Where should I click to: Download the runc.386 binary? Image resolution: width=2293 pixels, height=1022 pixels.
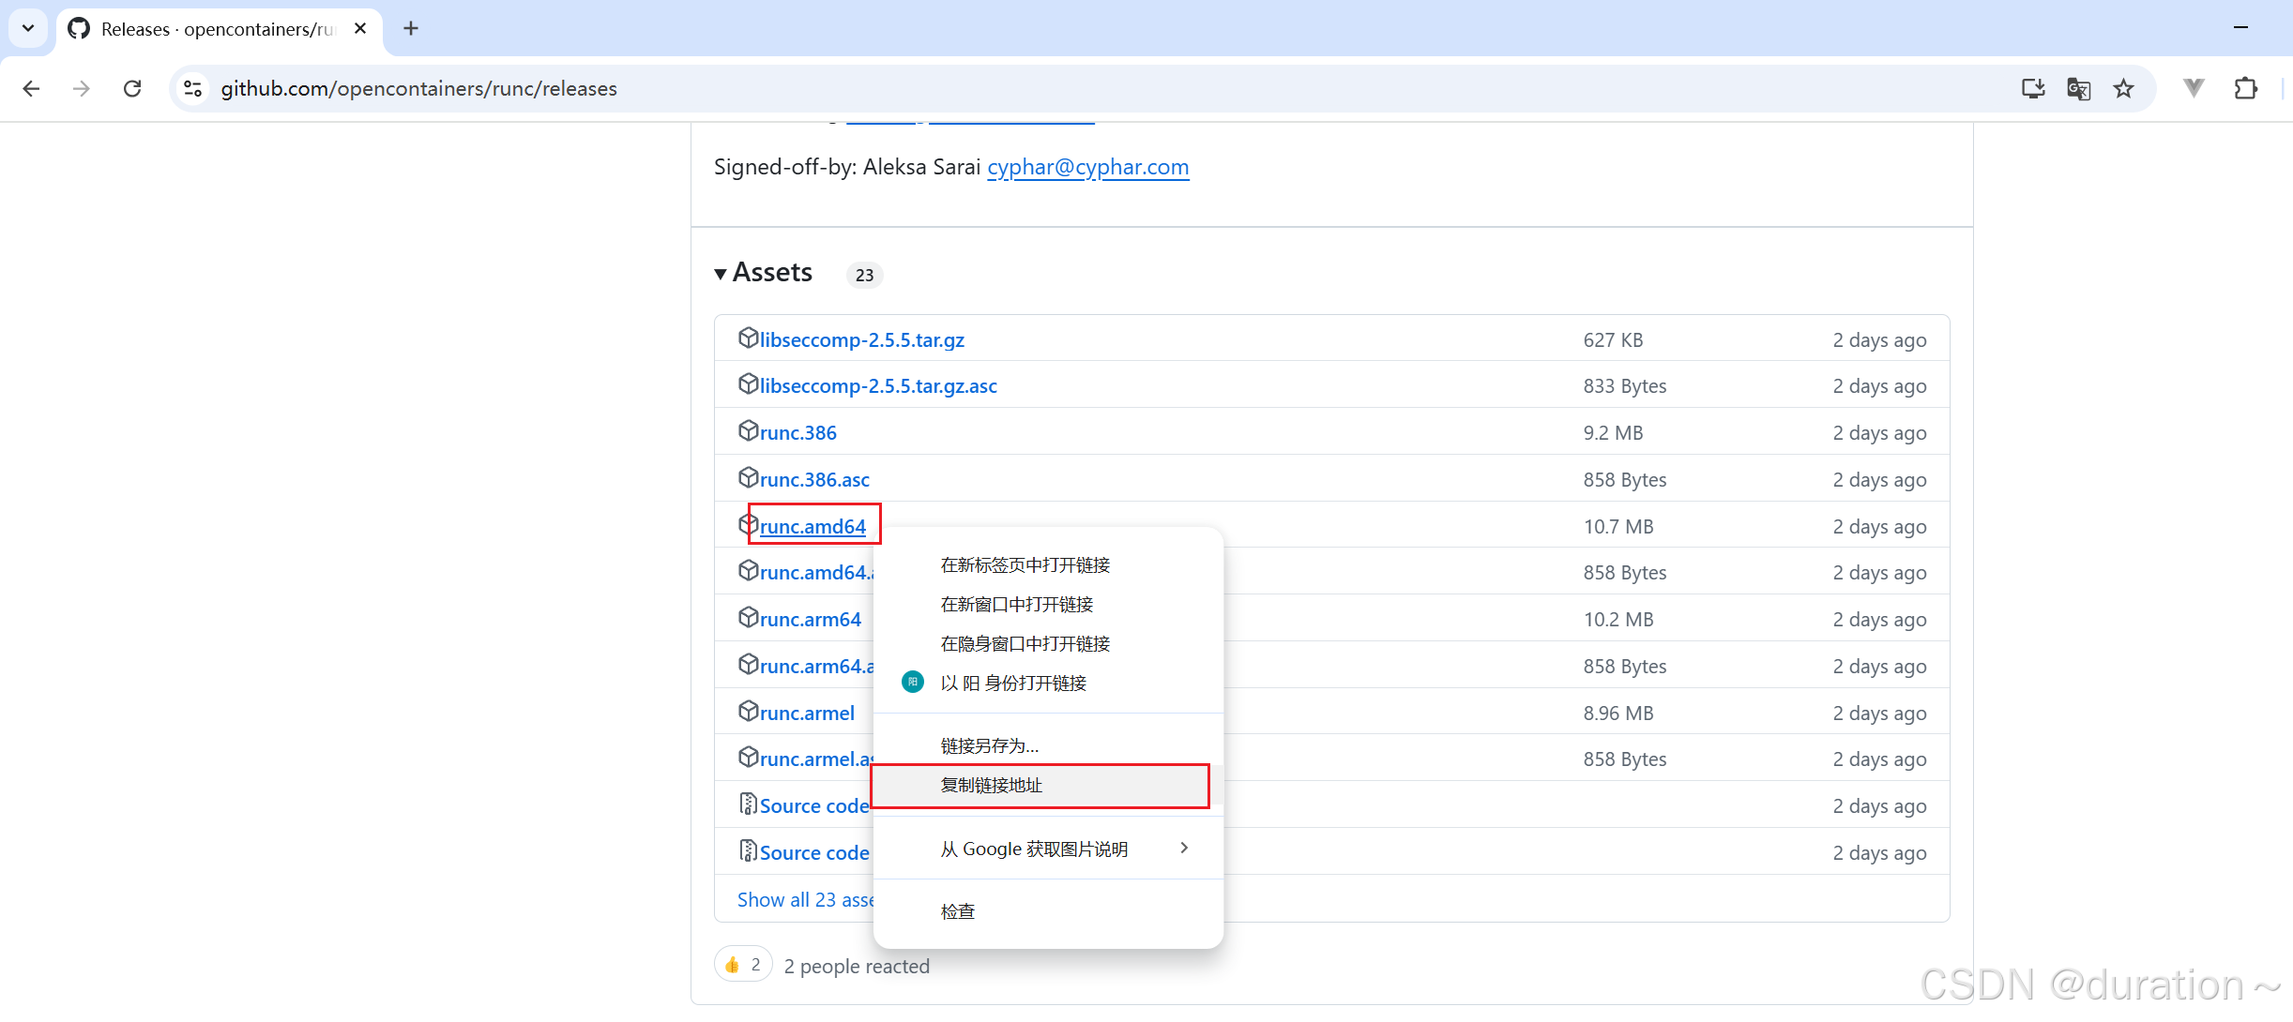[x=797, y=432]
